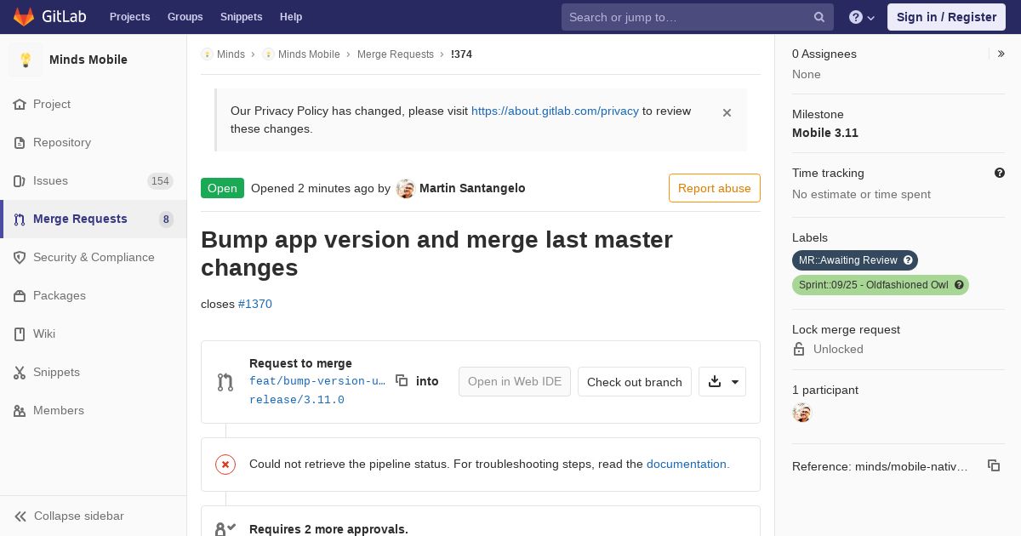1021x536 pixels.
Task: Click the Time tracking help icon
Action: [x=1000, y=173]
